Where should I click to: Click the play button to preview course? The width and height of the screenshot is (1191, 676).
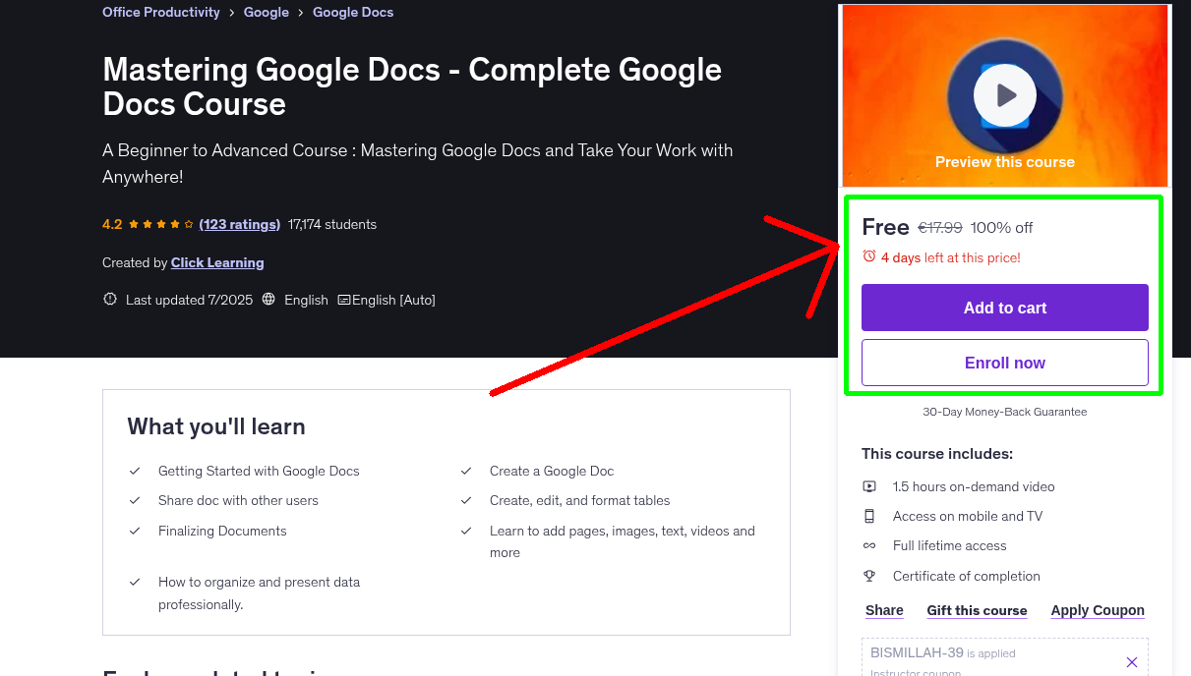click(x=1004, y=94)
